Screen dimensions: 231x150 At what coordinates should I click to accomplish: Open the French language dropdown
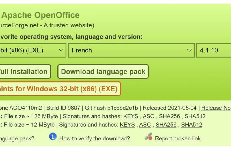click(x=131, y=50)
